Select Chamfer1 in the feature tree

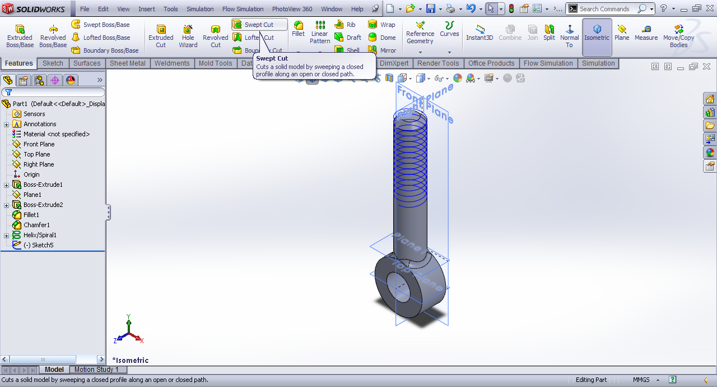point(36,225)
